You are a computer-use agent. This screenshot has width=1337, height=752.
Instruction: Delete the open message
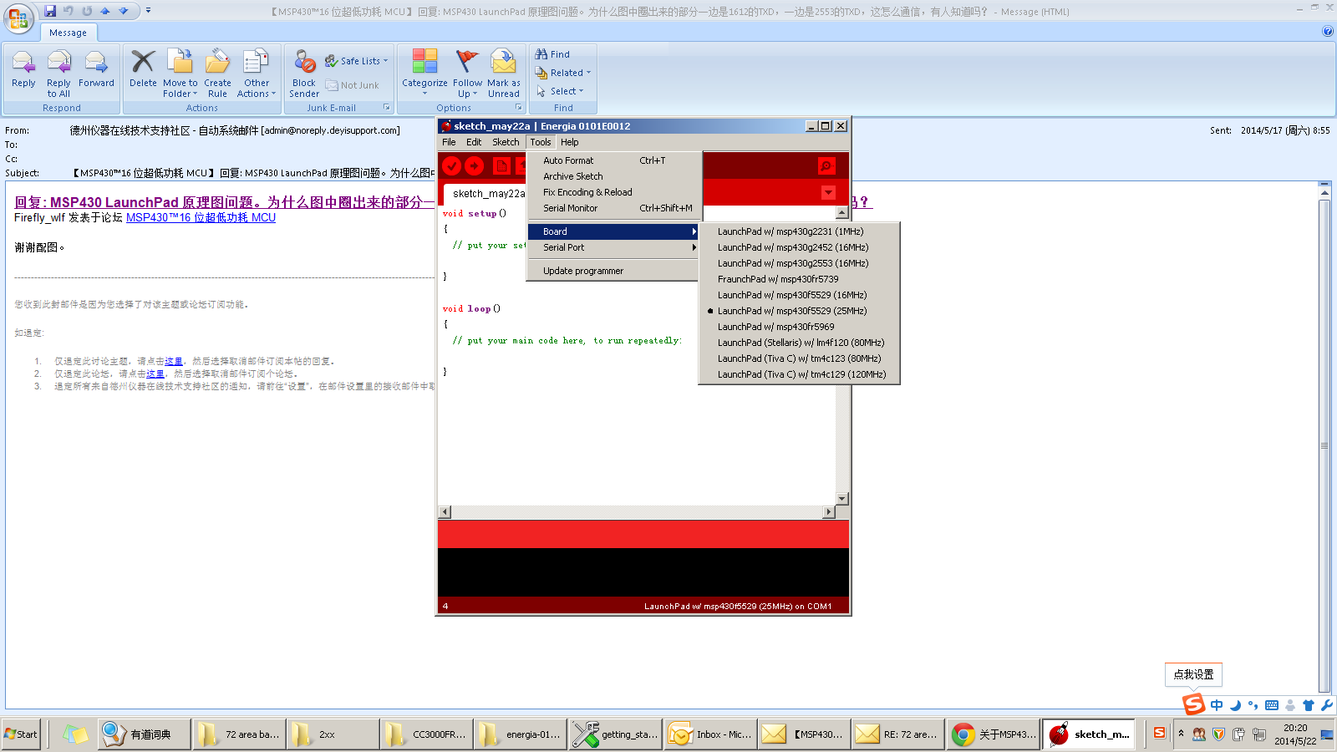click(143, 68)
